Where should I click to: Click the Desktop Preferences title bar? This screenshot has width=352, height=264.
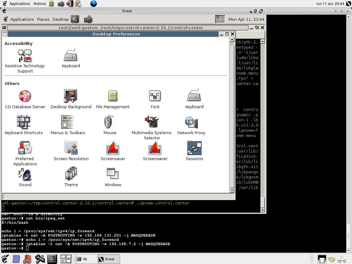[113, 34]
